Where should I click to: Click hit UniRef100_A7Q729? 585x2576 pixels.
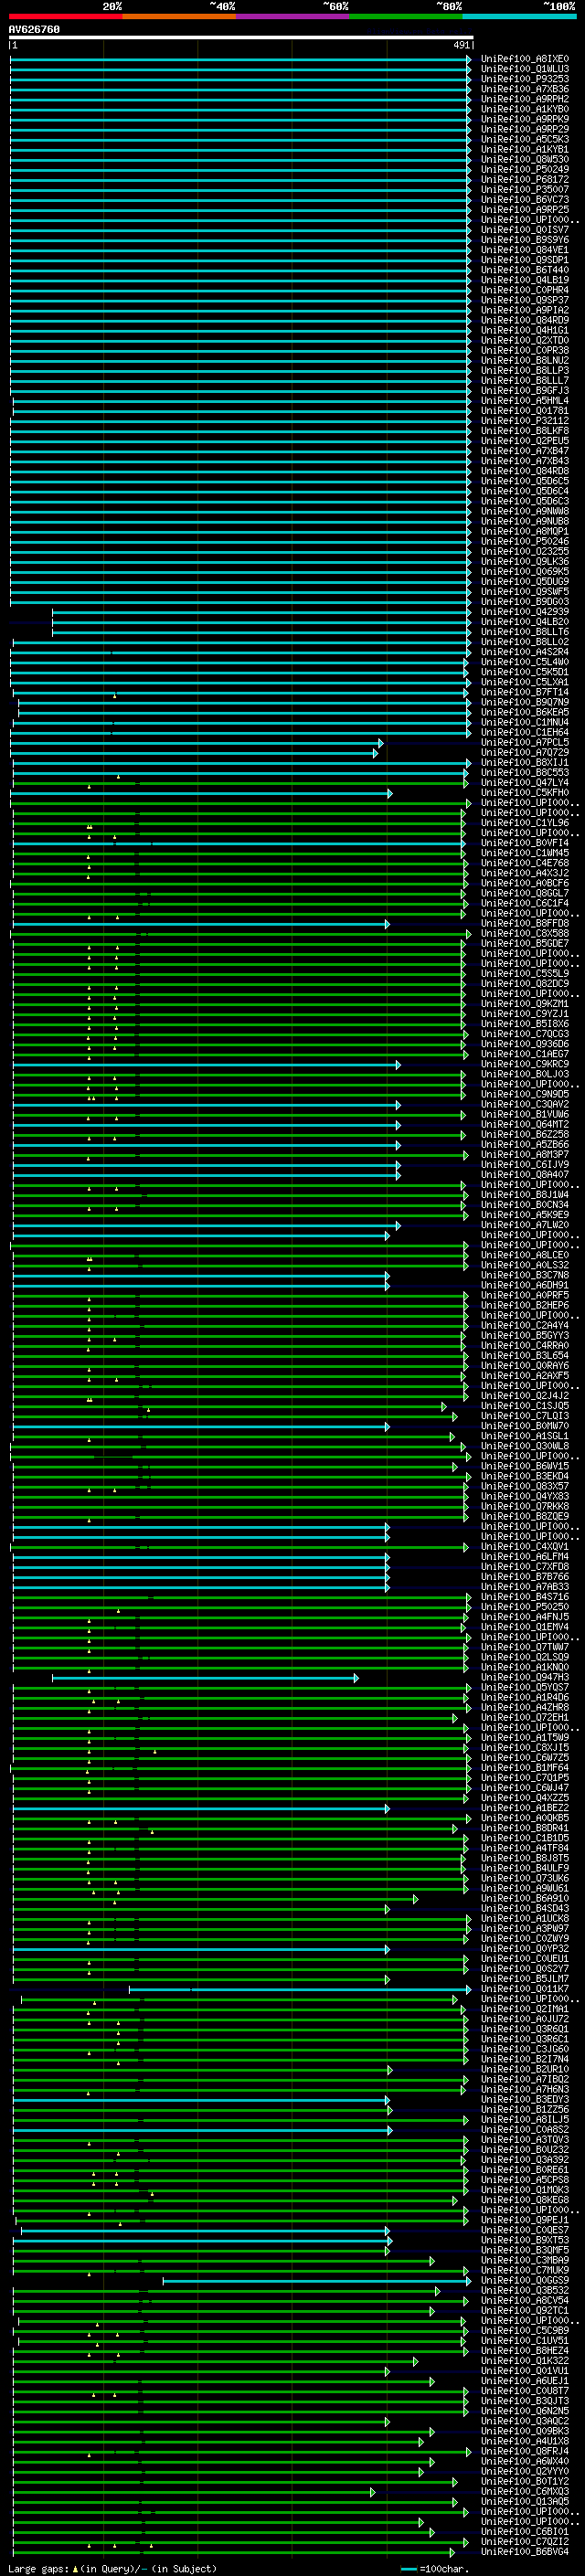tap(524, 753)
